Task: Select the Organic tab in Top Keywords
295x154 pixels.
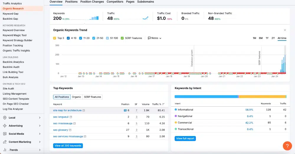Action: tap(76, 97)
